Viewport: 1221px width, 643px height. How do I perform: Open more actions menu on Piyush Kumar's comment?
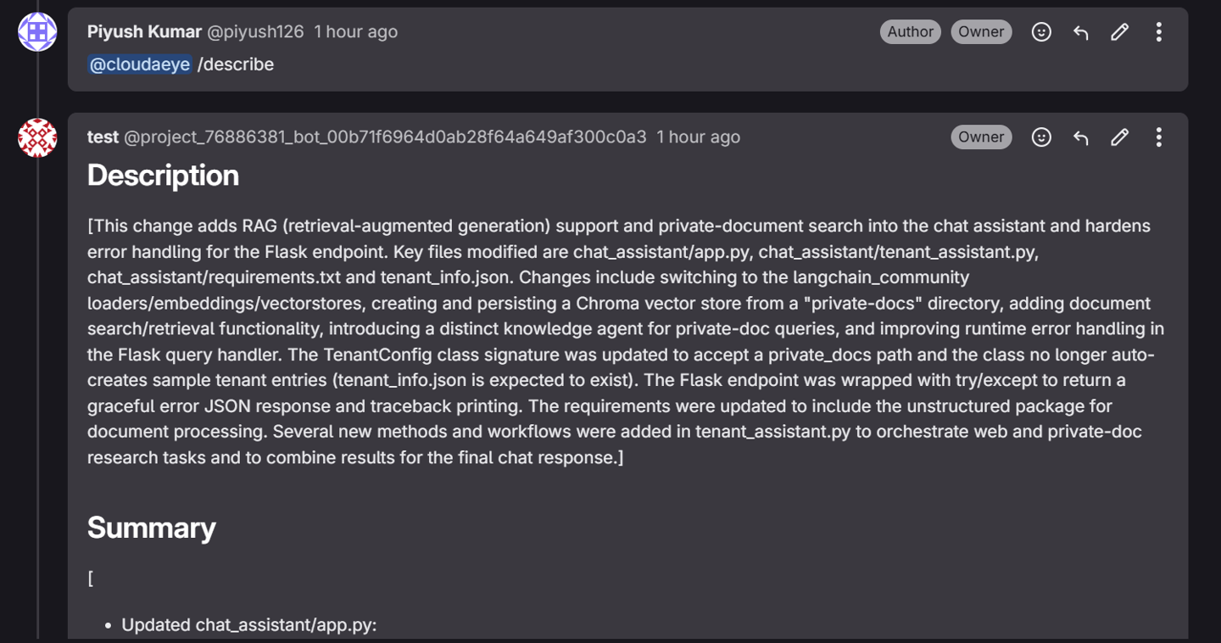[1158, 31]
